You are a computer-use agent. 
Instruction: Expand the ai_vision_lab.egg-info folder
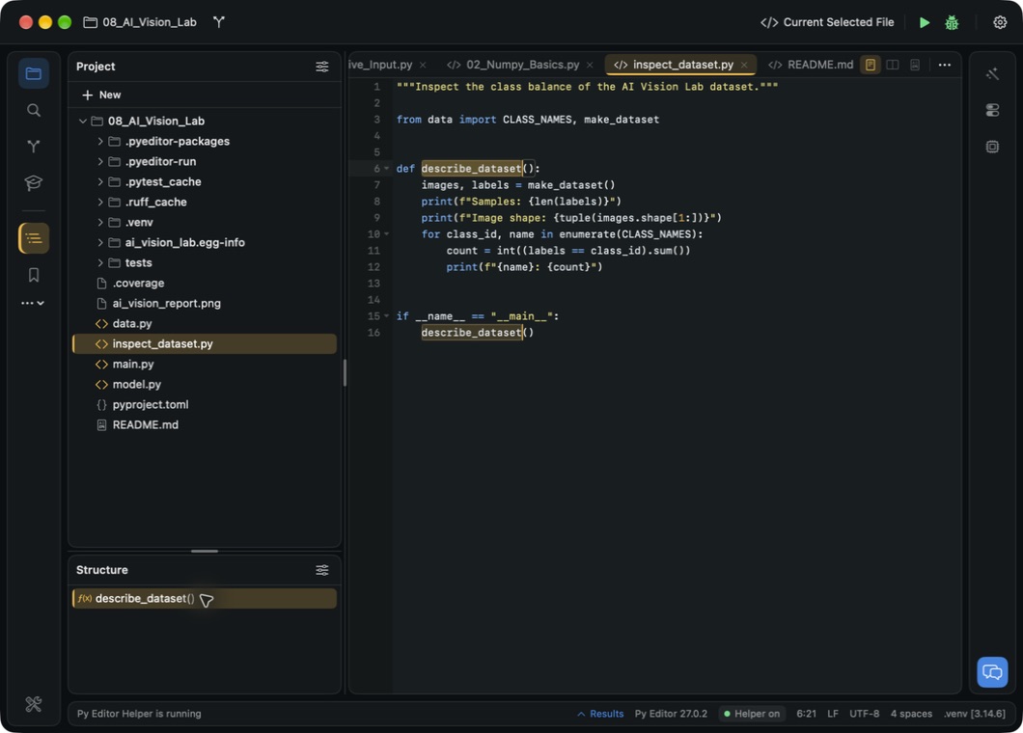[99, 243]
